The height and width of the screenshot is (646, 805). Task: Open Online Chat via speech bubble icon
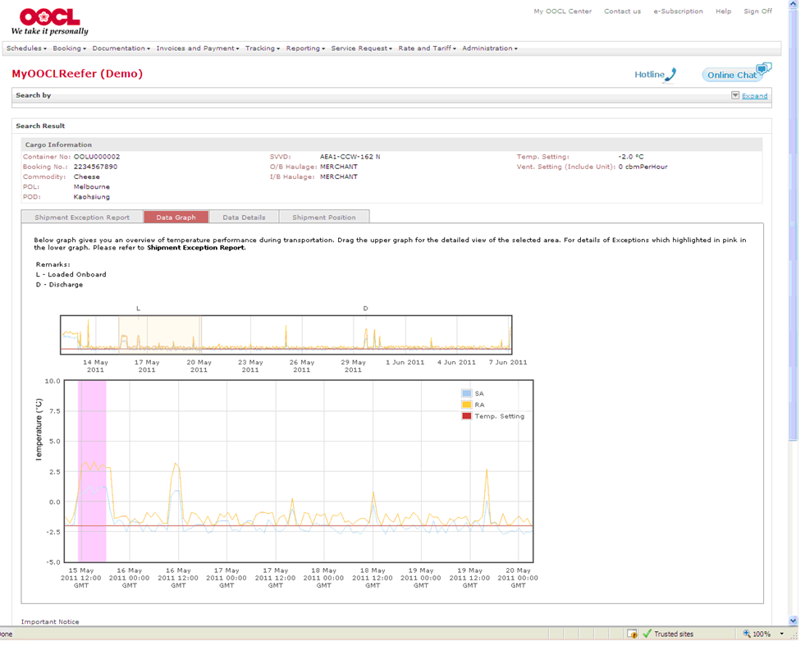(764, 69)
